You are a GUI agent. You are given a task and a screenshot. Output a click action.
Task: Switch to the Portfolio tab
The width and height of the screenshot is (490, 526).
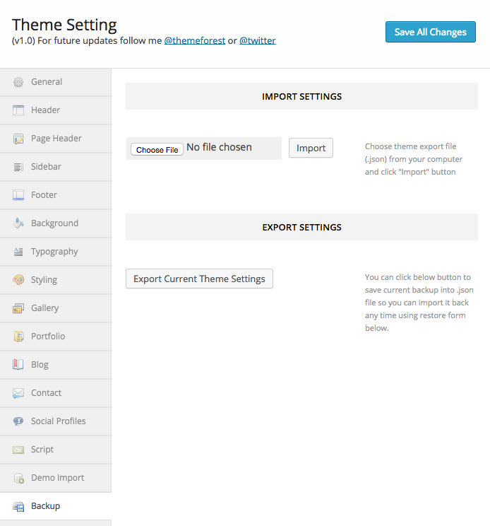pos(48,337)
